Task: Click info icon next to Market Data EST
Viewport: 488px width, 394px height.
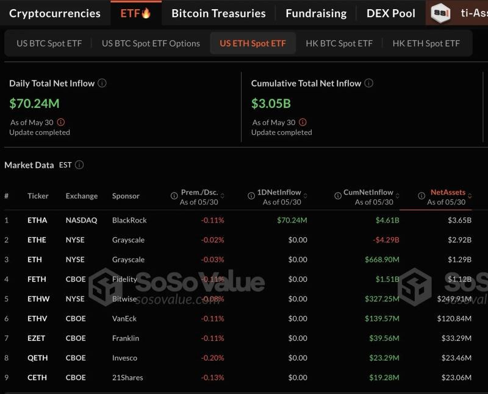Action: 79,165
